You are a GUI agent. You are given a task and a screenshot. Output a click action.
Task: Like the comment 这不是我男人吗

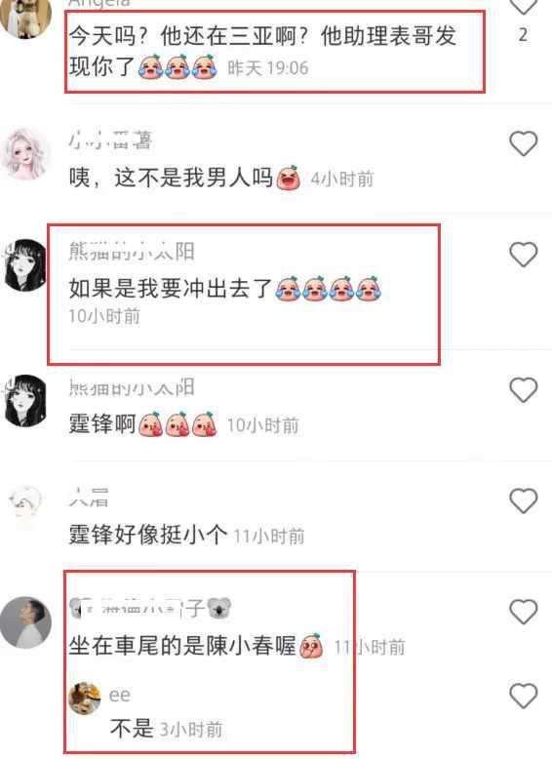click(524, 143)
